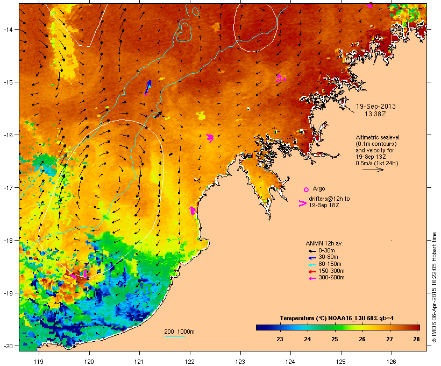This screenshot has width=441, height=366.
Task: Click the latitude axis label '-19'
Action: tap(8, 293)
